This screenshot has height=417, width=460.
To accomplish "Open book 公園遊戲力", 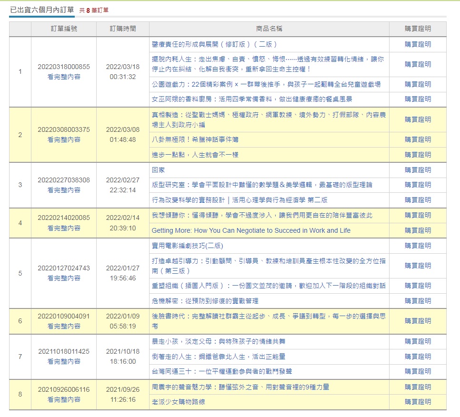I will click(x=266, y=84).
